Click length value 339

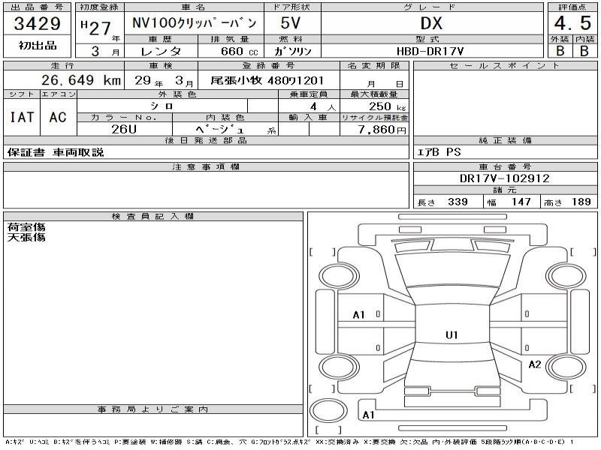coord(458,202)
